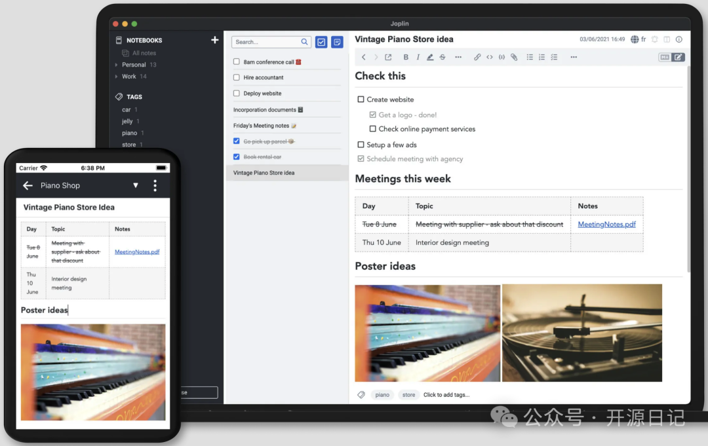Toggle italic formatting
This screenshot has width=708, height=446.
[418, 57]
